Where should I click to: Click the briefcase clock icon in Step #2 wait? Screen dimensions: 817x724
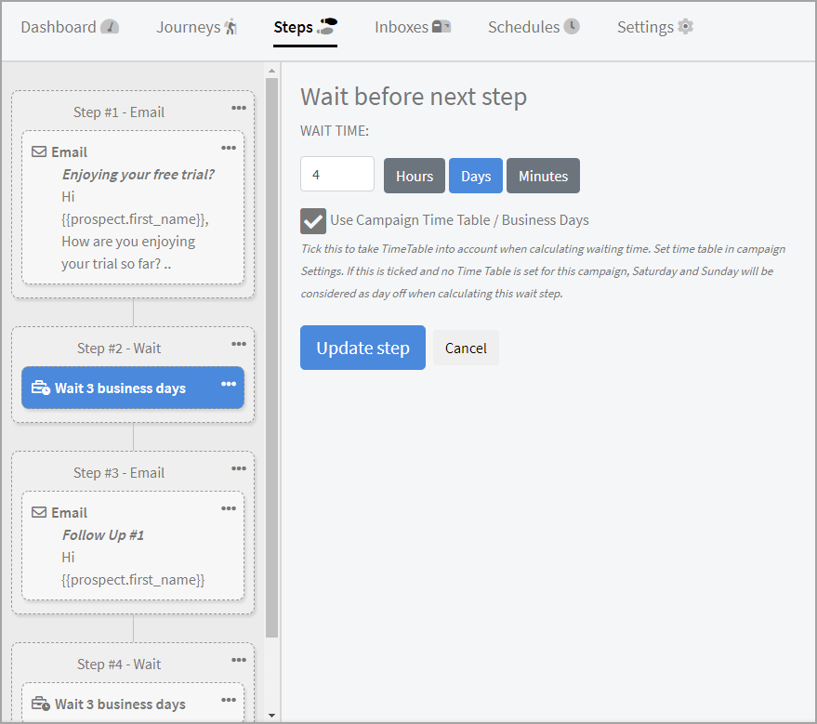pyautogui.click(x=41, y=388)
